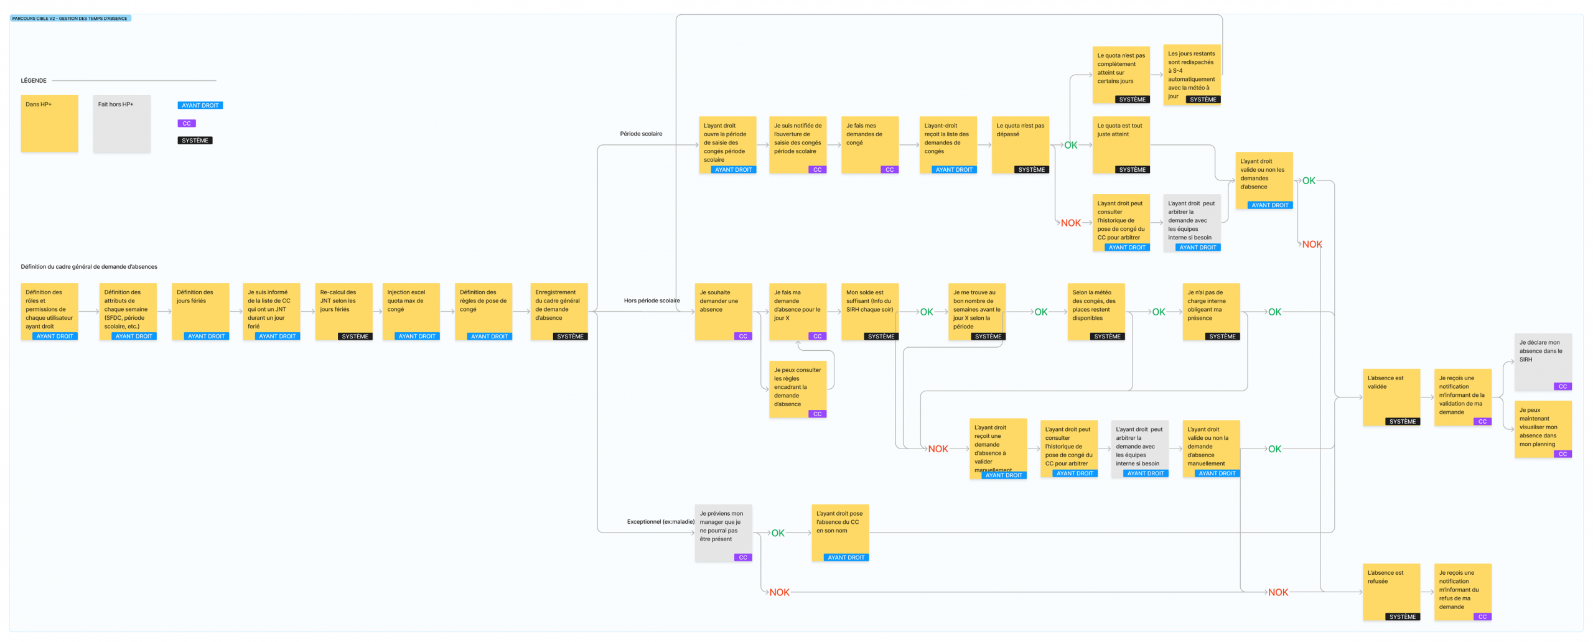Select the purple CC legend tag
The image size is (1593, 642).
186,123
